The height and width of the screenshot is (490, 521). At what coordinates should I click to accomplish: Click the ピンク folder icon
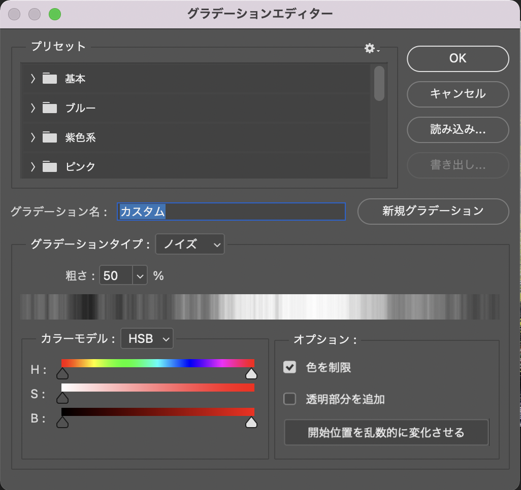point(50,166)
